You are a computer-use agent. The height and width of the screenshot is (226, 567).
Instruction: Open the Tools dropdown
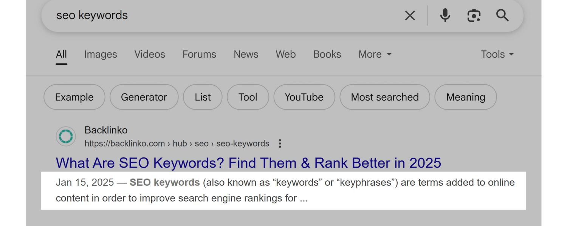coord(497,54)
